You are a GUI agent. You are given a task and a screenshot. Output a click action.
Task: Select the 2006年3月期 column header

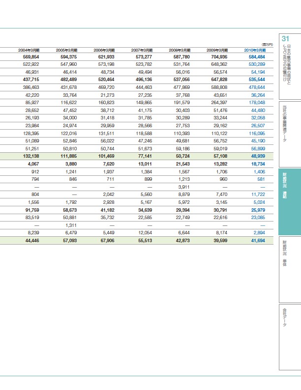(104, 50)
